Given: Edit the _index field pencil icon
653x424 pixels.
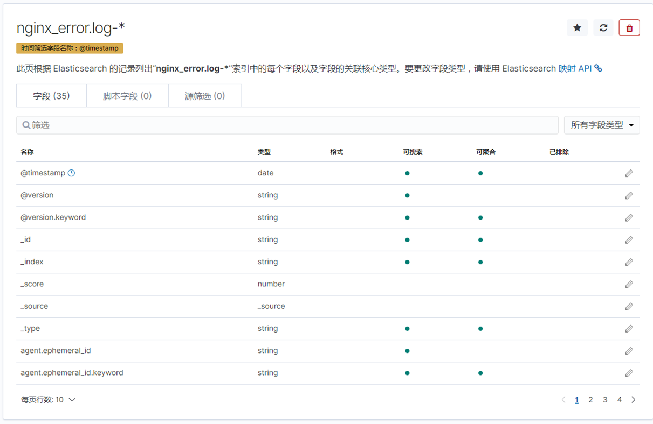Looking at the screenshot, I should 629,262.
